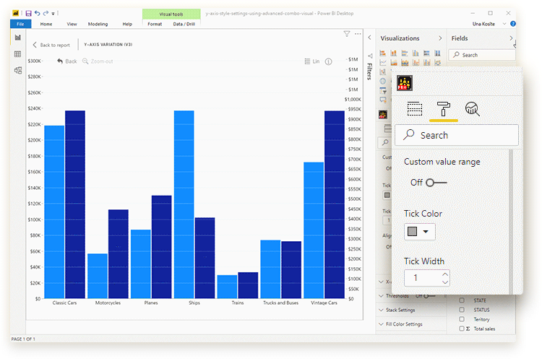Select the globe map visualization

382,81
